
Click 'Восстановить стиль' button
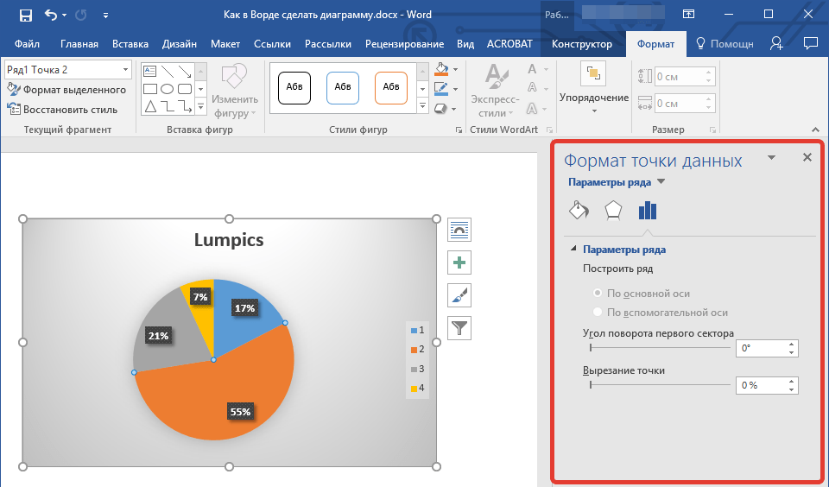[x=62, y=110]
